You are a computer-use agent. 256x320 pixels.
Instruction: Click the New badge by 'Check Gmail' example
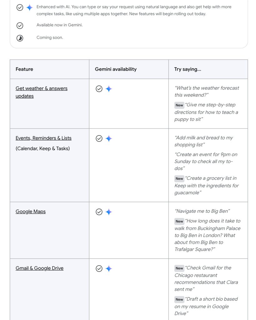(179, 268)
